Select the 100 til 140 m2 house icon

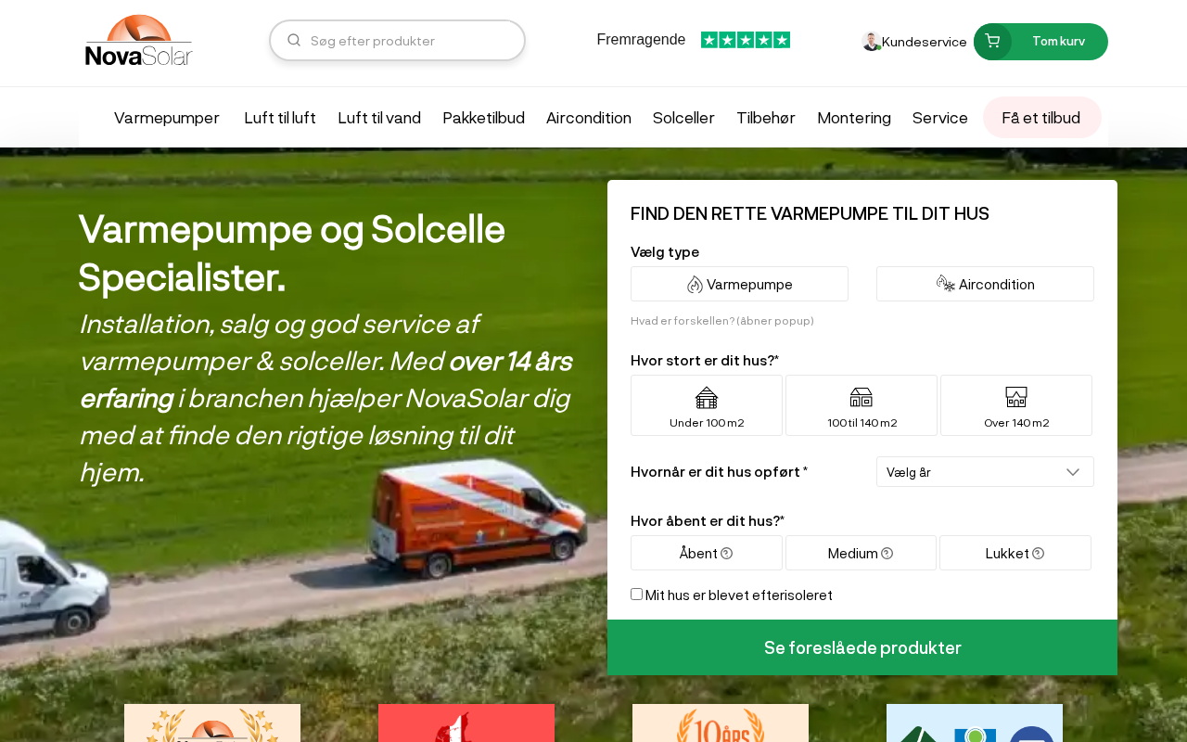tap(862, 398)
